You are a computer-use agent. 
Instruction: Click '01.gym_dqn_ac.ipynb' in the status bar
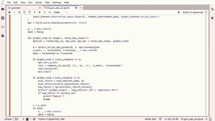[192, 119]
